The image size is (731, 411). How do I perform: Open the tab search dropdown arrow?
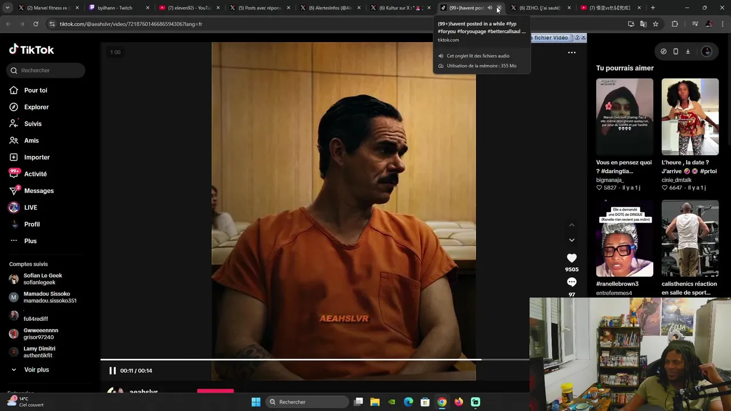click(7, 8)
